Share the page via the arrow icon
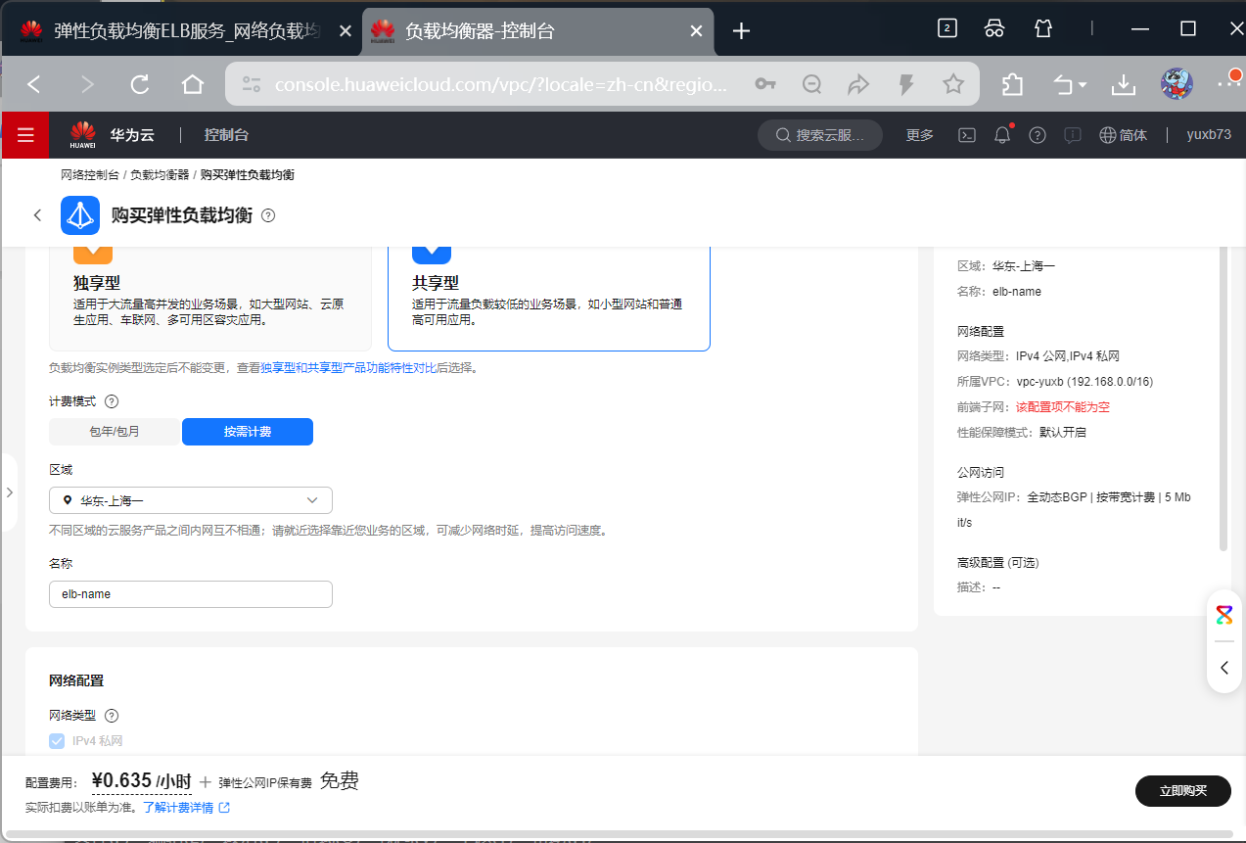The image size is (1246, 843). [x=858, y=84]
